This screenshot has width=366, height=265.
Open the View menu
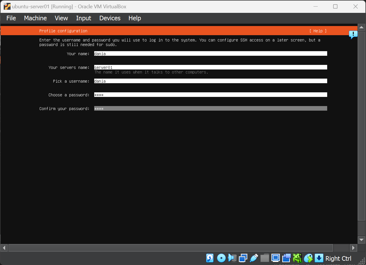pos(61,18)
